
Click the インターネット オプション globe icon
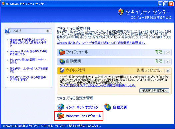pos(61,107)
